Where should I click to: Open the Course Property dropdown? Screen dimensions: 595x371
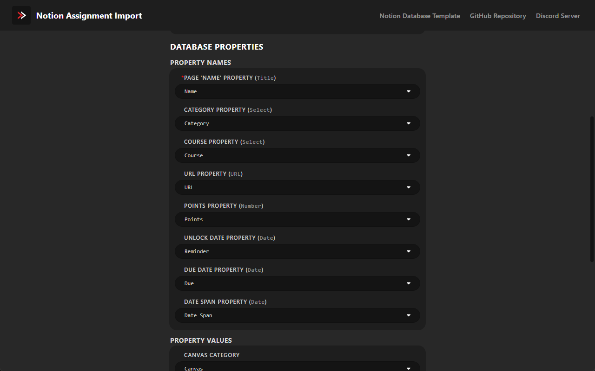[297, 155]
